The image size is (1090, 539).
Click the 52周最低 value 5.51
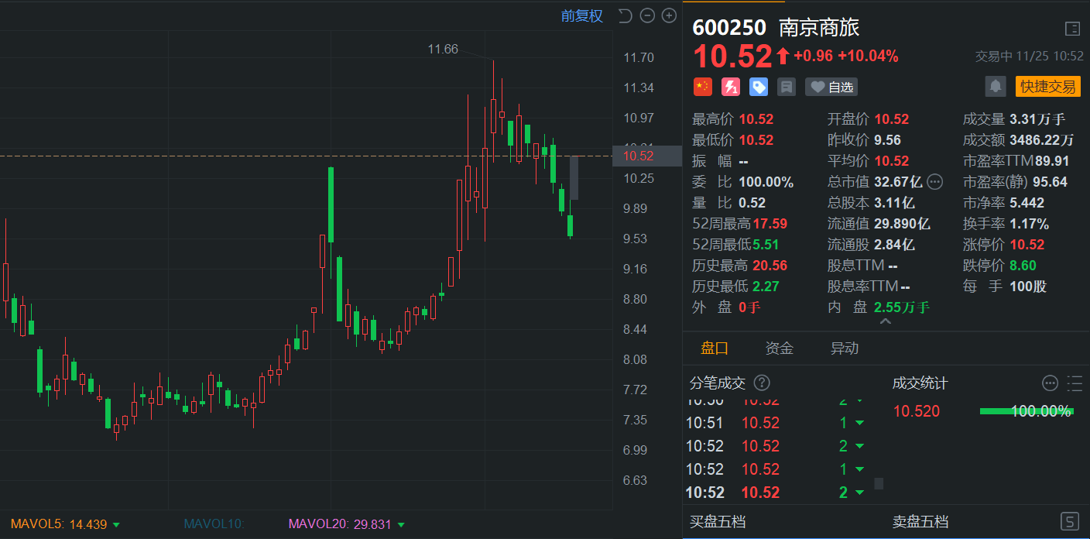coord(766,245)
